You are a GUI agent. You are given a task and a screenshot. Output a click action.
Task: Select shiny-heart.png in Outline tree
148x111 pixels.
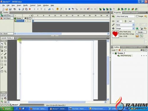126,56
